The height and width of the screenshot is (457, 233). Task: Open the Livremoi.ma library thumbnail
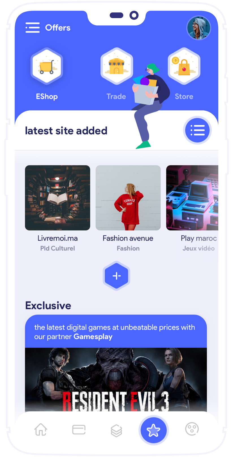pyautogui.click(x=58, y=198)
